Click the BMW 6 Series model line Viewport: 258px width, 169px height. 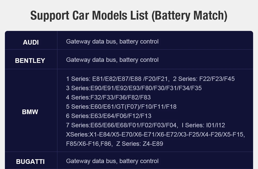coord(109,116)
